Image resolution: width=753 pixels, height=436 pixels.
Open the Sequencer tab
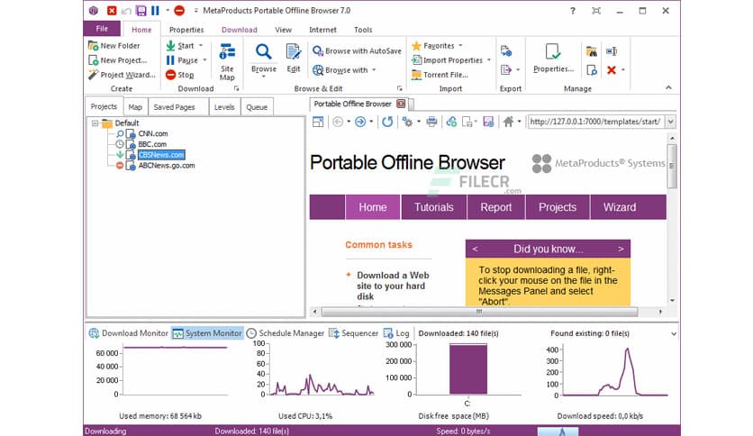[x=353, y=333]
